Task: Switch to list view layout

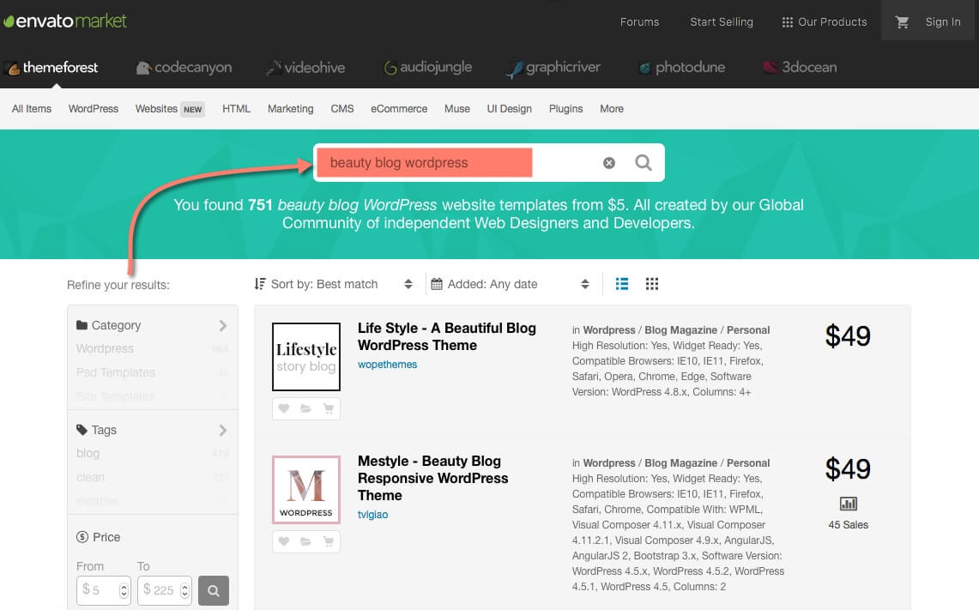Action: [622, 284]
